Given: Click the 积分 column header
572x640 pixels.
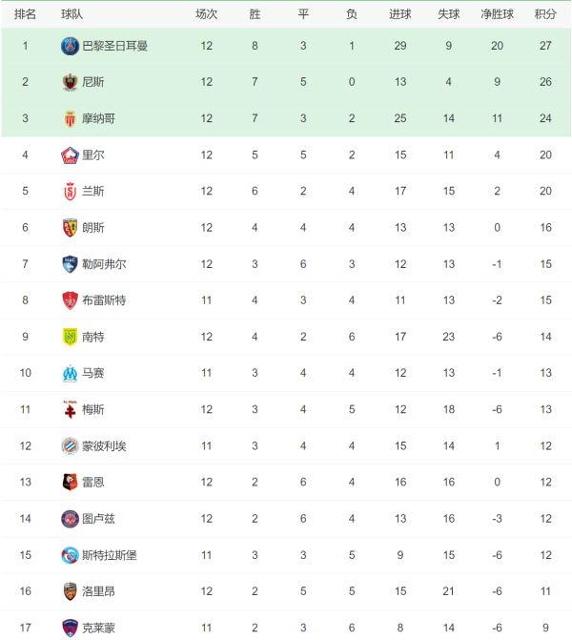Looking at the screenshot, I should tap(545, 14).
